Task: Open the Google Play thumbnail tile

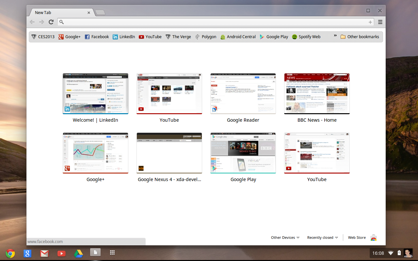Action: pos(243,153)
